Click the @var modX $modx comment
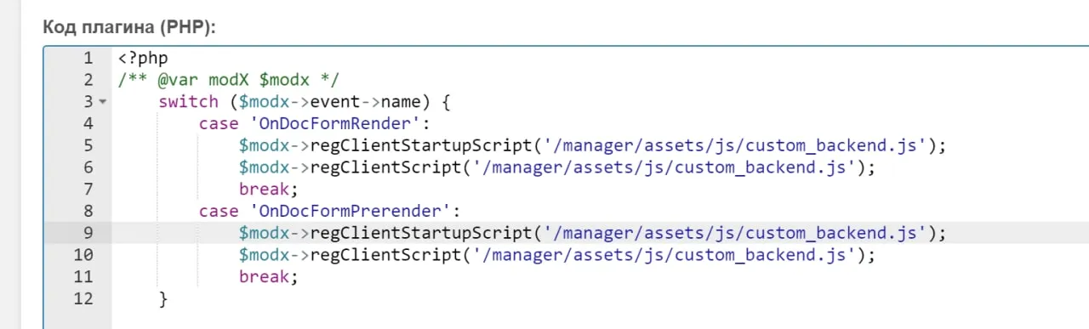This screenshot has width=1089, height=329. [229, 80]
